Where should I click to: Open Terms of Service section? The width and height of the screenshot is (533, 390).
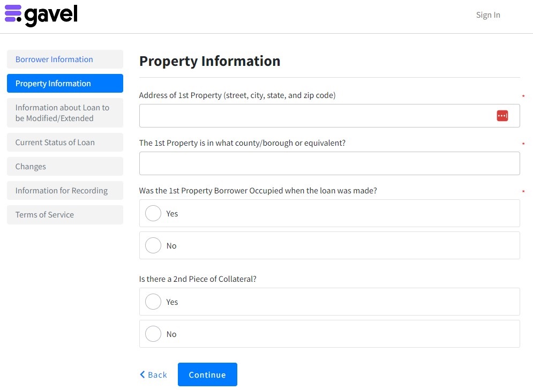[65, 215]
